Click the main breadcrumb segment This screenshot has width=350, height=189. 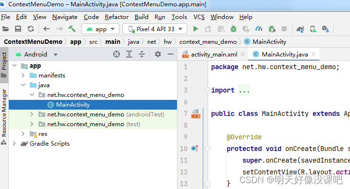pos(113,42)
